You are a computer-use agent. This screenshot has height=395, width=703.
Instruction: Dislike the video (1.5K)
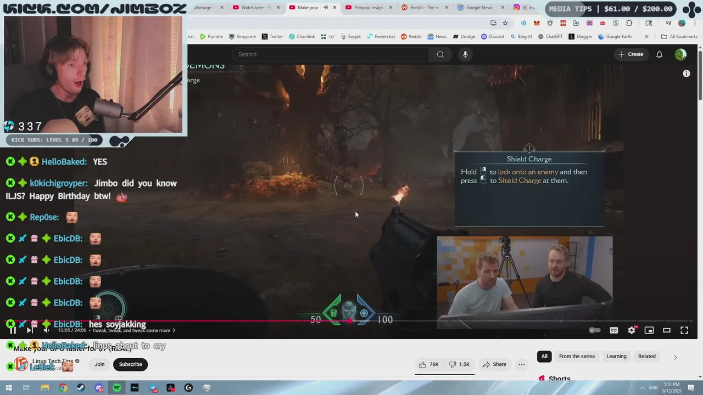pyautogui.click(x=460, y=364)
